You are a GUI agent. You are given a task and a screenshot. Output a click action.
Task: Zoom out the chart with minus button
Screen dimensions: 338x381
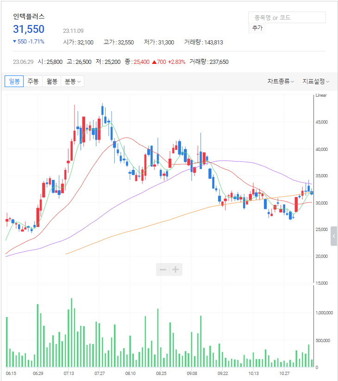163,269
